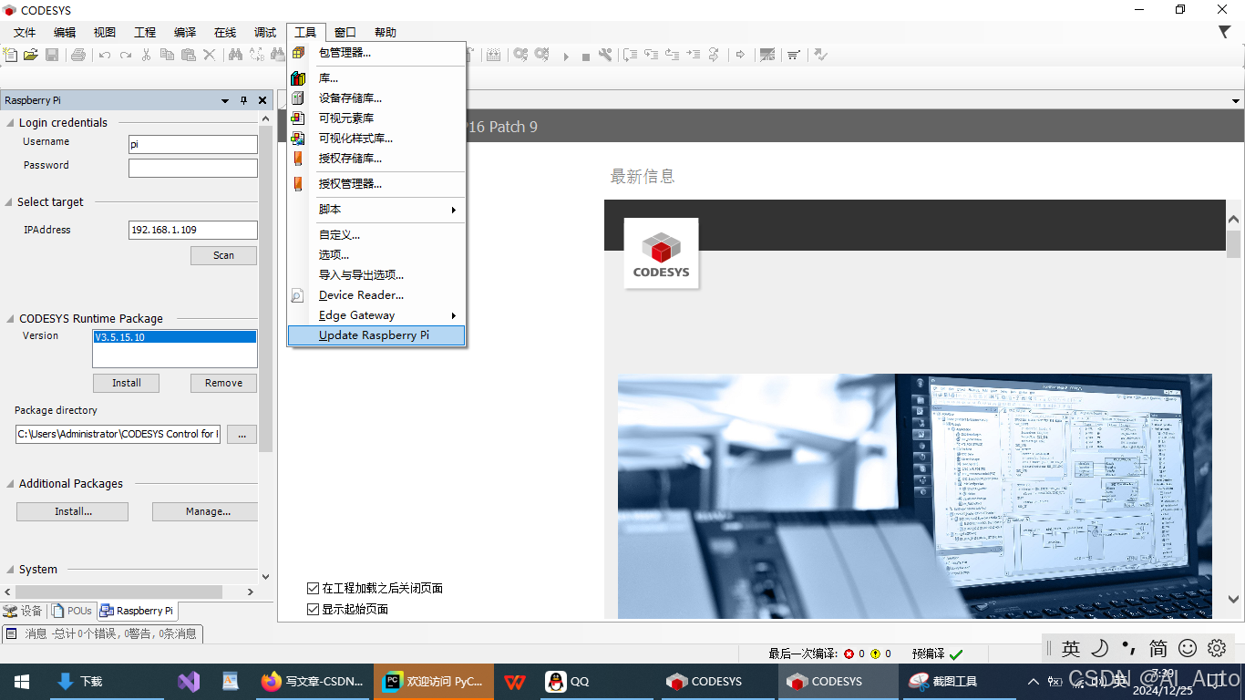
Task: Select version V3.5.15.10 in list
Action: (175, 337)
